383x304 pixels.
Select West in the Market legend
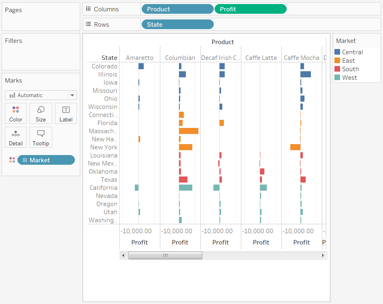[349, 78]
